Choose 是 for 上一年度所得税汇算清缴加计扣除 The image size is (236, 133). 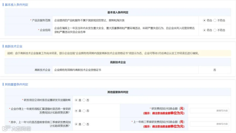pos(76,111)
